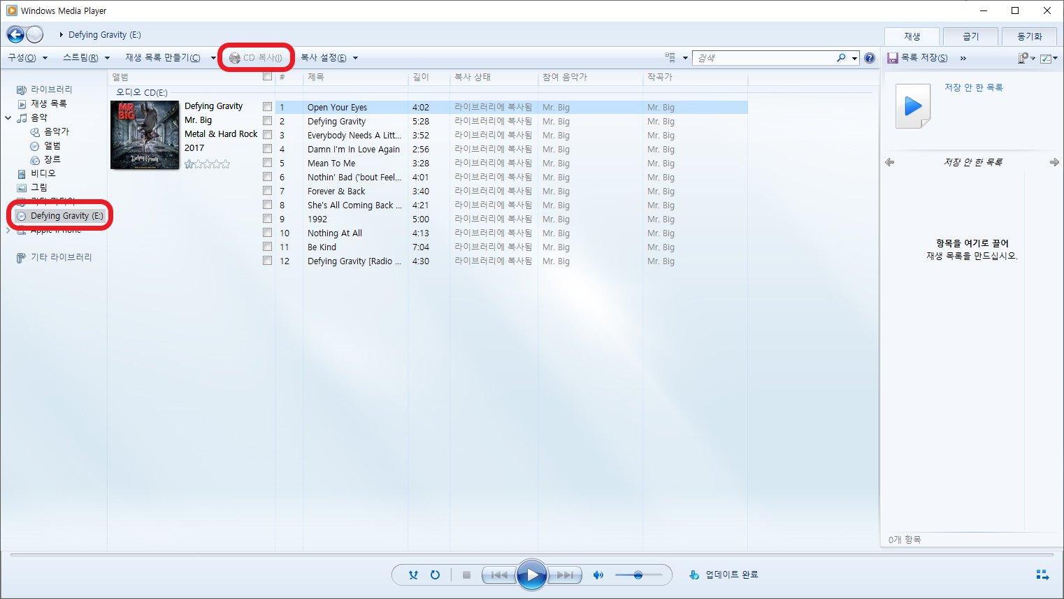Check the box for track 2 Defying Gravity
1064x599 pixels.
point(267,121)
